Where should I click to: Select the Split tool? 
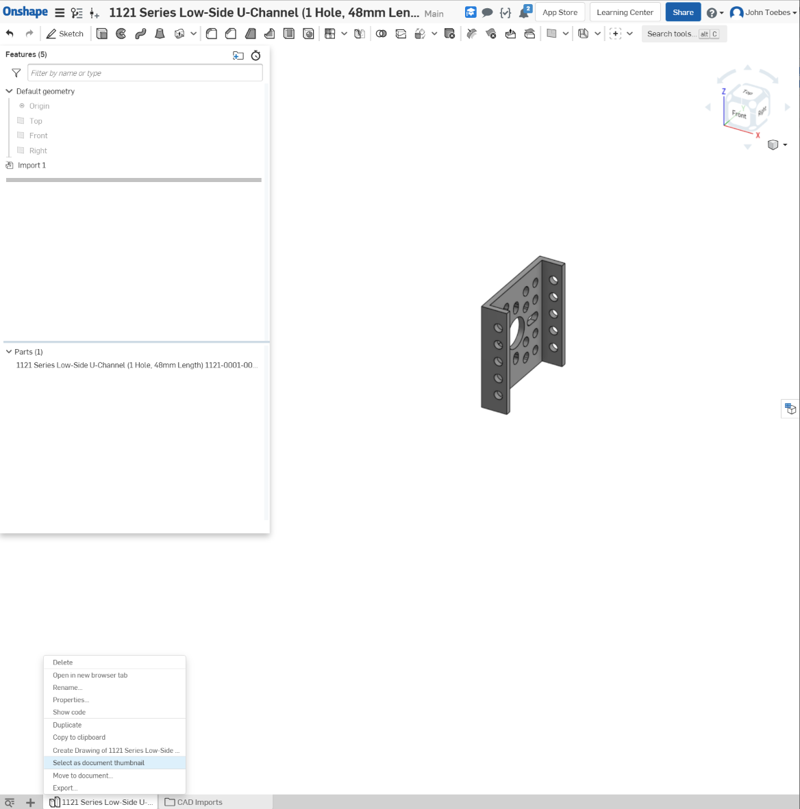(401, 34)
